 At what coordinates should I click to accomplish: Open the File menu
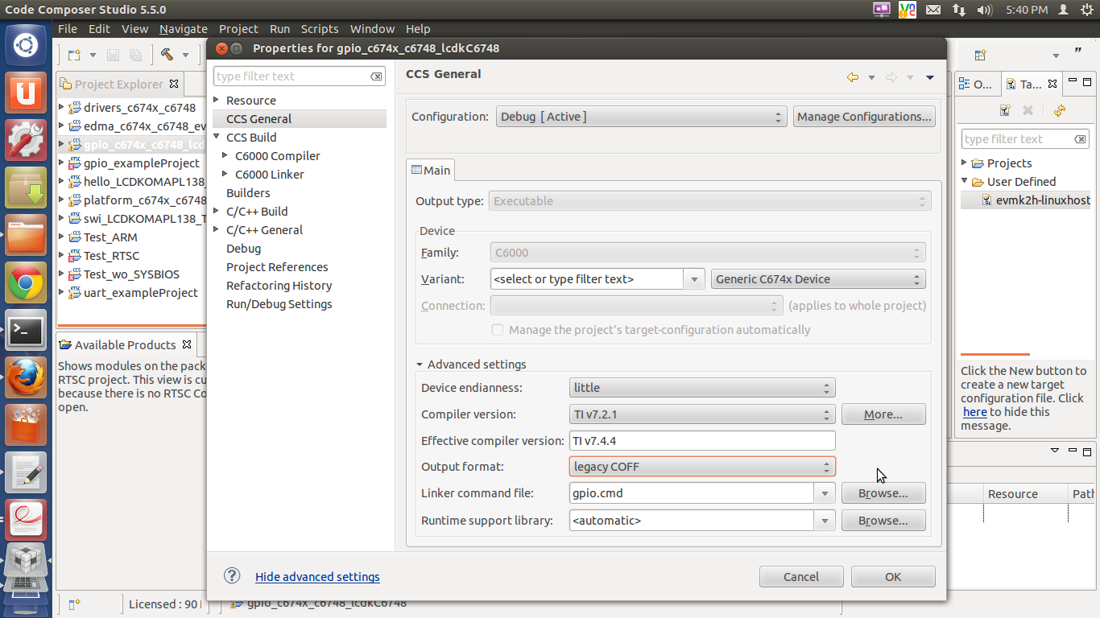click(68, 28)
